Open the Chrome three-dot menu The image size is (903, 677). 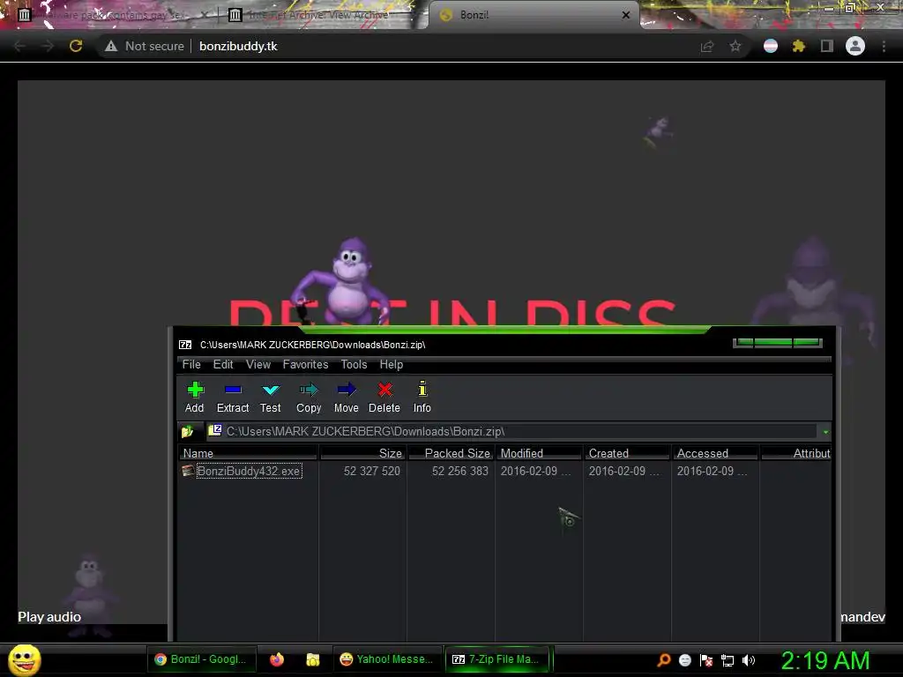(884, 46)
